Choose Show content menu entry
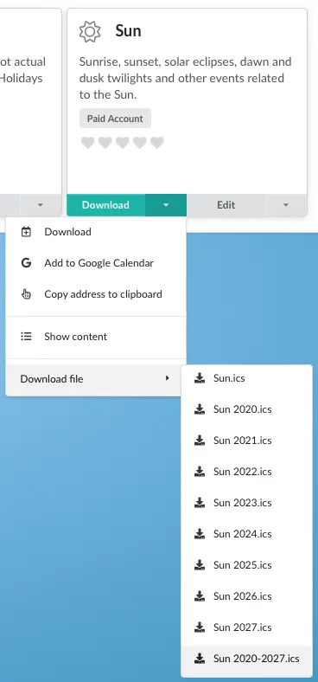This screenshot has height=682, width=318. (x=96, y=337)
